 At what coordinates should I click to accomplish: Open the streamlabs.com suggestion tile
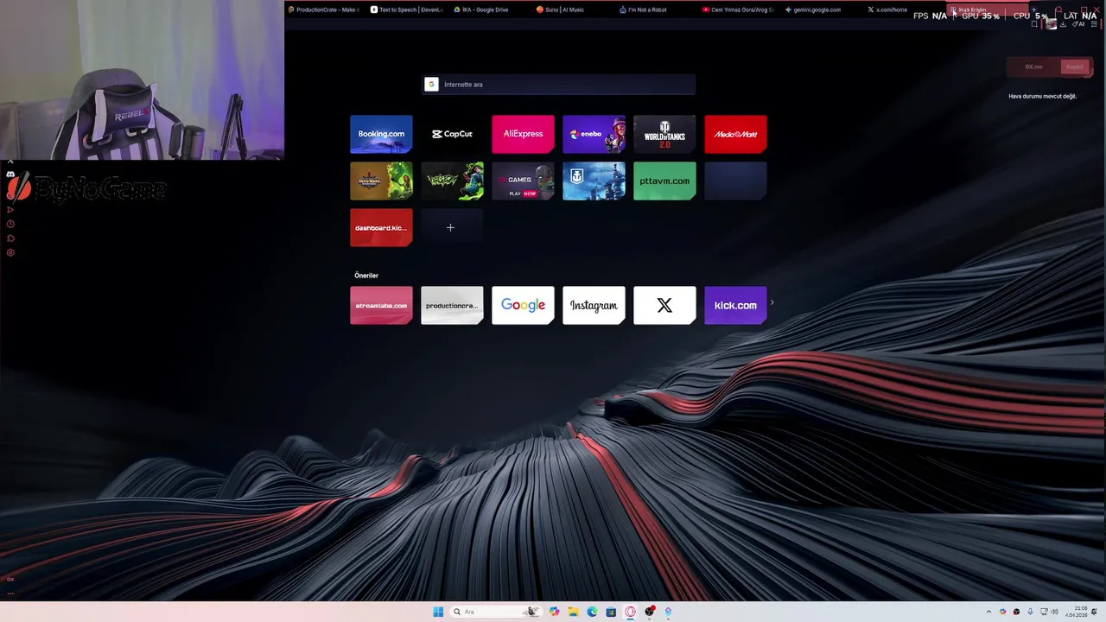tap(381, 305)
